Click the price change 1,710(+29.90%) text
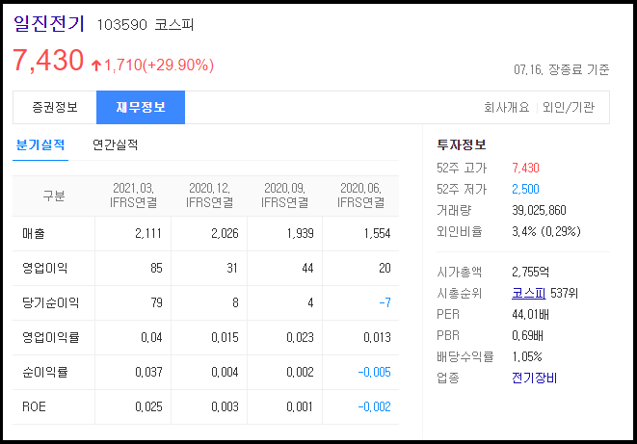This screenshot has width=637, height=444. [158, 65]
